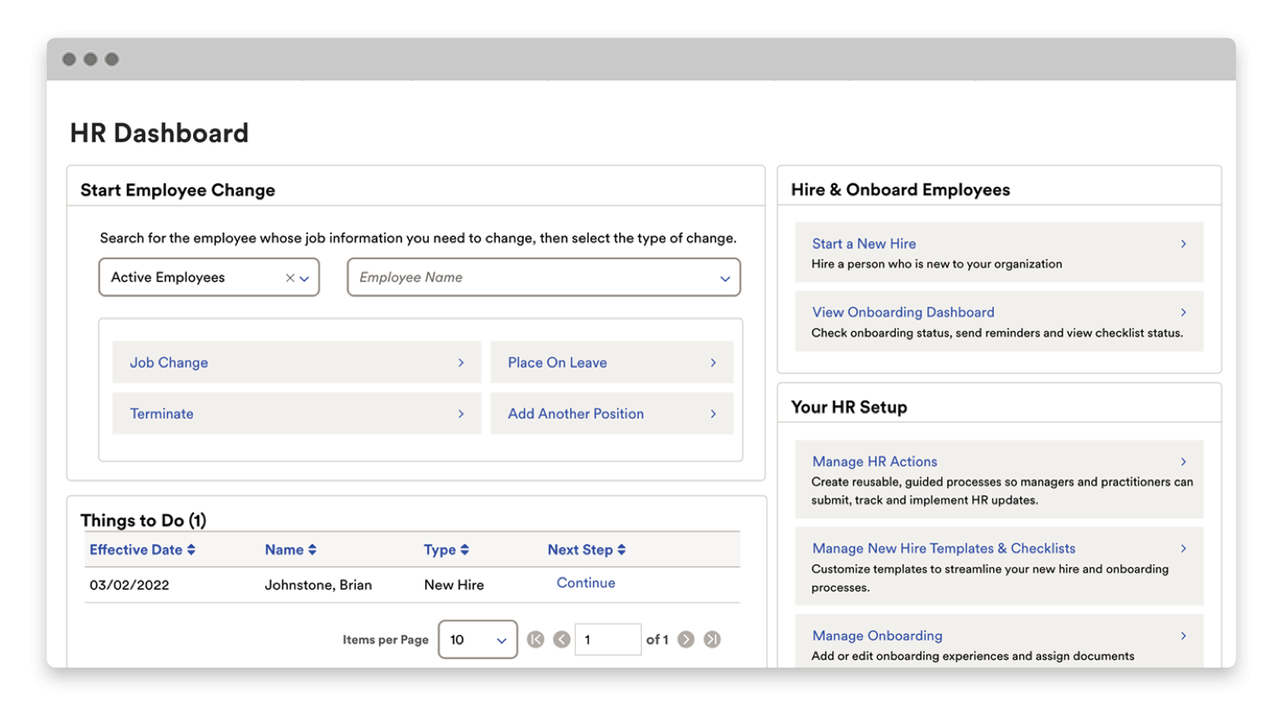
Task: Select the Place On Leave action
Action: pos(557,362)
